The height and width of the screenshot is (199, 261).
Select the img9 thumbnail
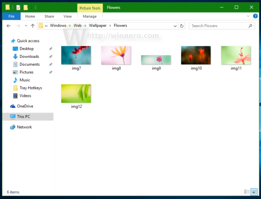pyautogui.click(x=156, y=60)
